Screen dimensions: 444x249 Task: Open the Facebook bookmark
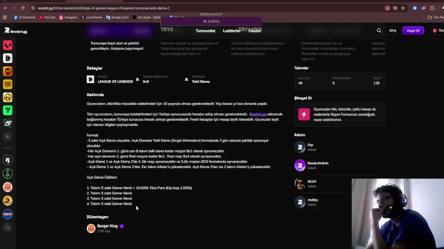25,17
